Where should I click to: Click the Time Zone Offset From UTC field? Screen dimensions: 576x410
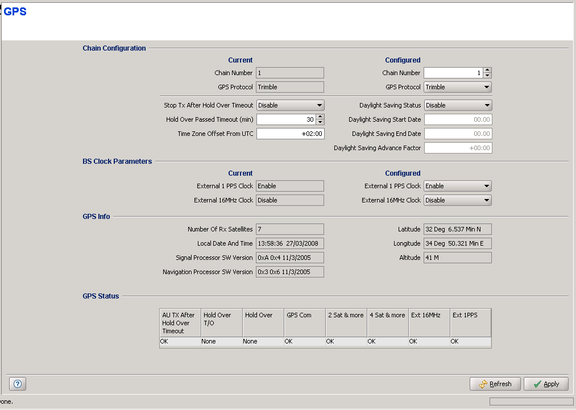(290, 134)
